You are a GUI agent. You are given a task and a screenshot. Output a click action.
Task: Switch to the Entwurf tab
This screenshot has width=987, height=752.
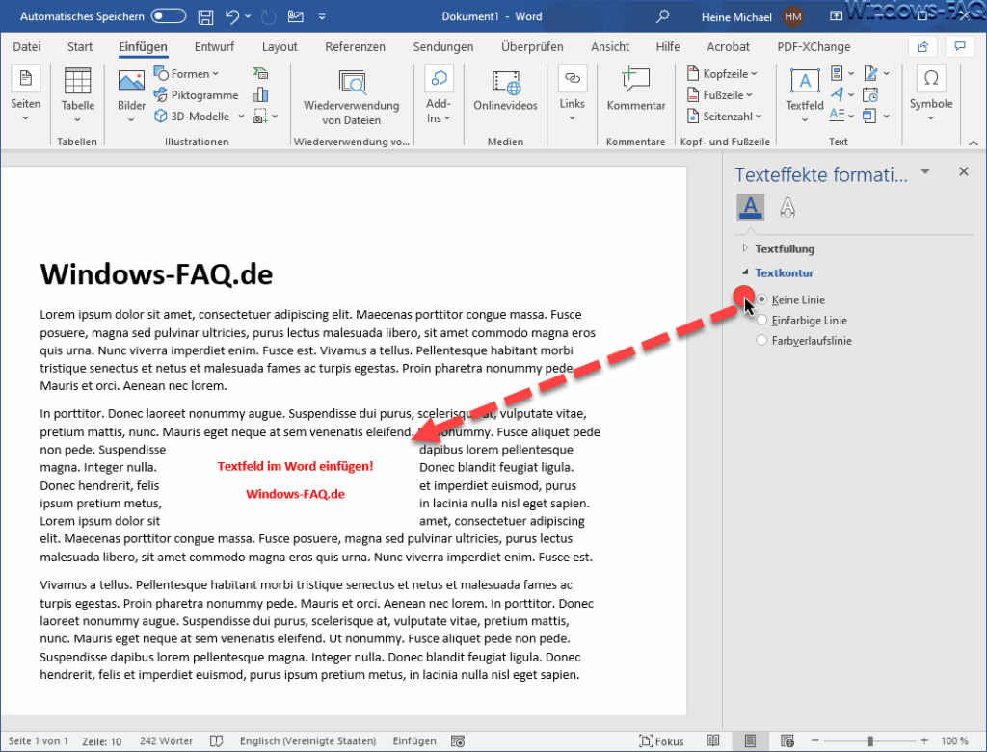(x=215, y=46)
